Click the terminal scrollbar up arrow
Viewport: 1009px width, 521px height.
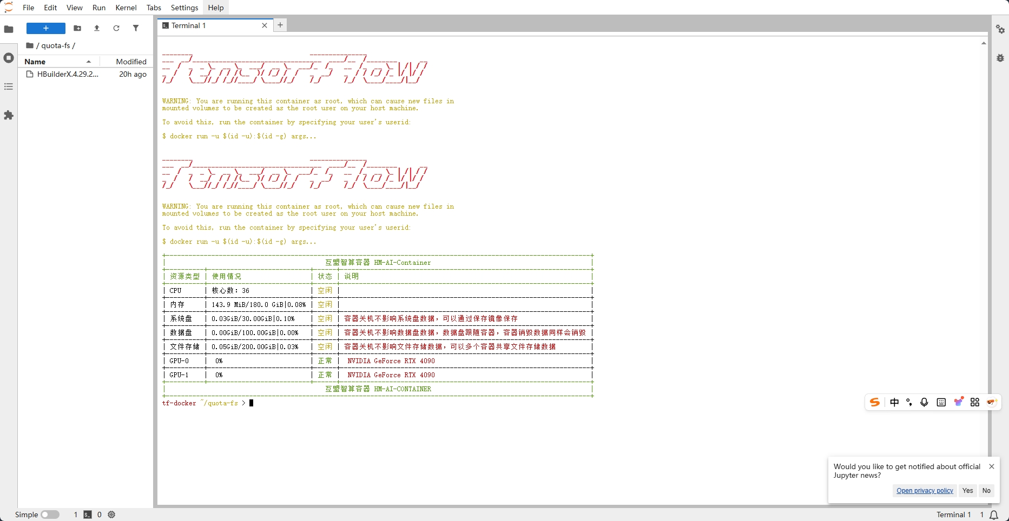point(984,43)
